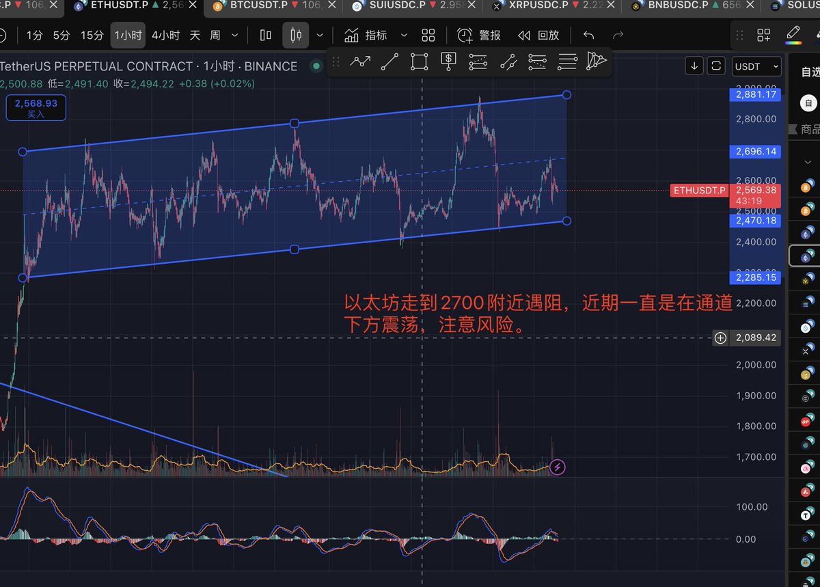Click the round 自 watchlist badge
This screenshot has height=587, width=820.
point(809,103)
